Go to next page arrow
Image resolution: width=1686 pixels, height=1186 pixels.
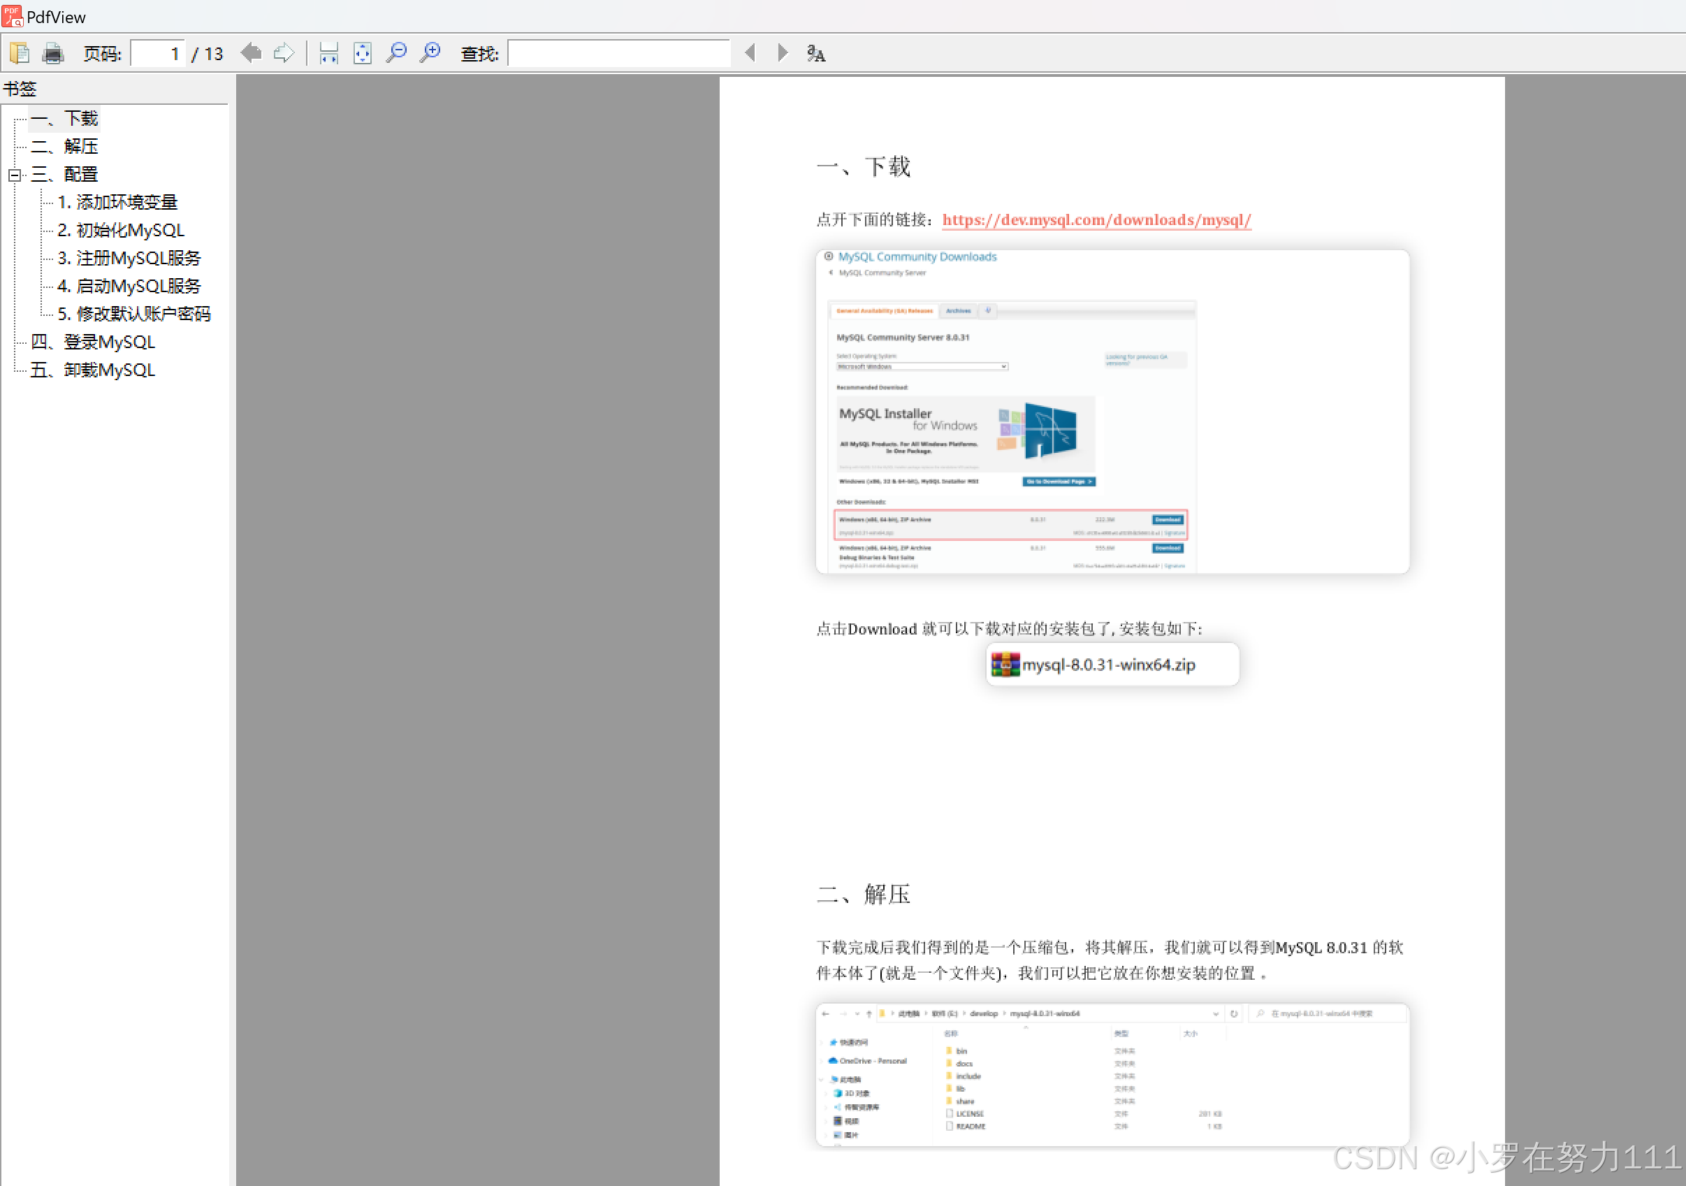point(284,53)
